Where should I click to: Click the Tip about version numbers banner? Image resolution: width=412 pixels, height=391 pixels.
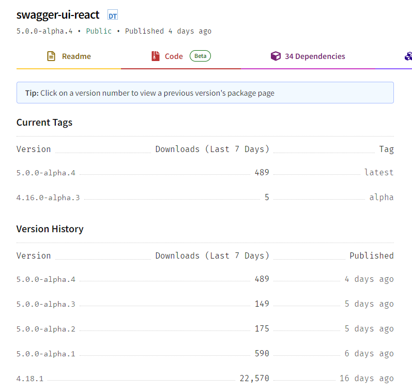(x=205, y=93)
